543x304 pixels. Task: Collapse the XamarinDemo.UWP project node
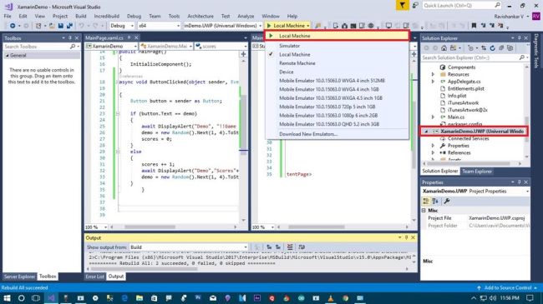(x=426, y=132)
